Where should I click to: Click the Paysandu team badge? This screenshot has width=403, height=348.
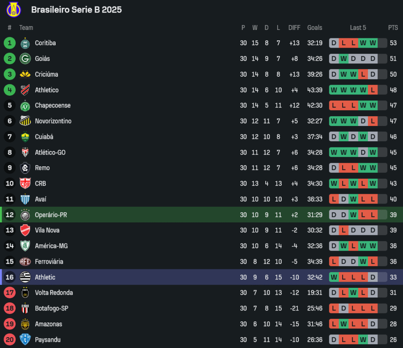click(25, 340)
